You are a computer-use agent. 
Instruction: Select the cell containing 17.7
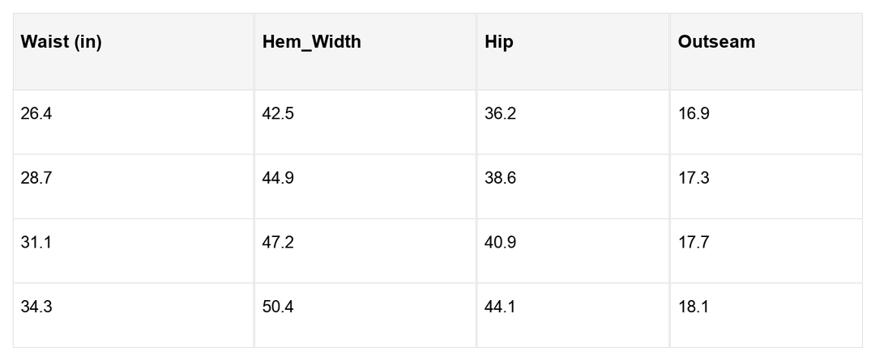click(694, 243)
